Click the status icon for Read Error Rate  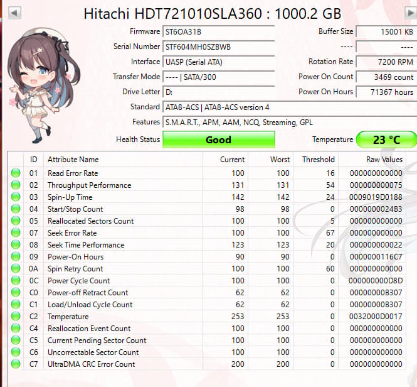(x=16, y=173)
